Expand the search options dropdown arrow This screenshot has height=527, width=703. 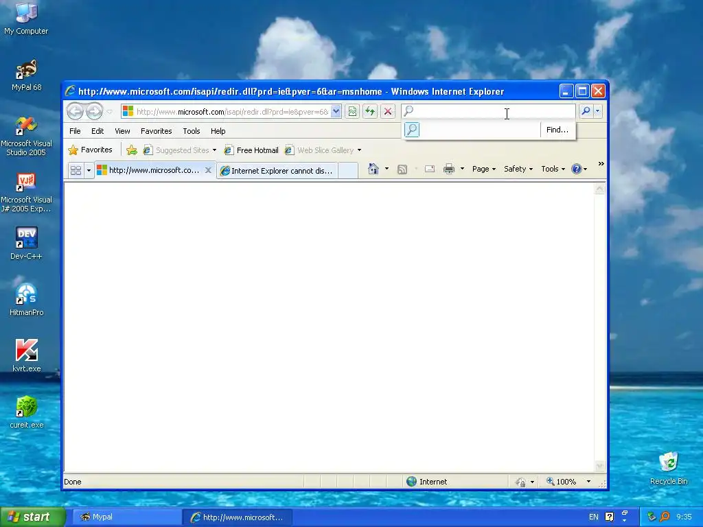tap(597, 111)
